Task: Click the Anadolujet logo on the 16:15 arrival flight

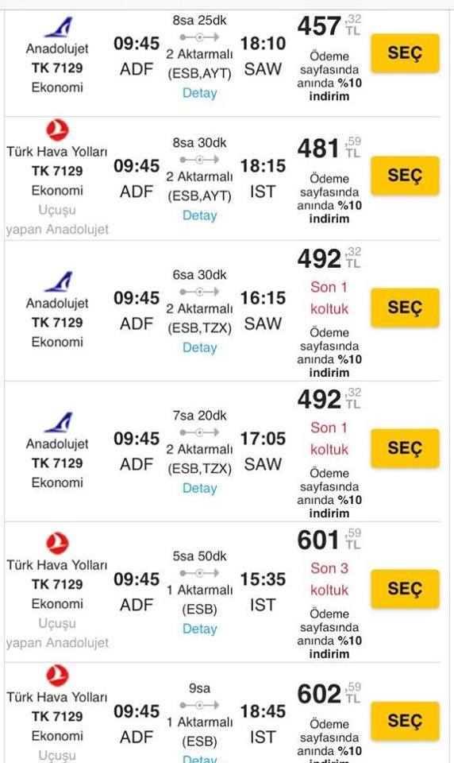Action: 58,281
